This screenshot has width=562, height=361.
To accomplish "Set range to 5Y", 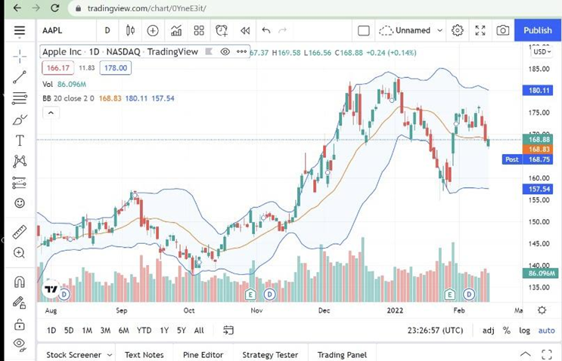I will (182, 330).
